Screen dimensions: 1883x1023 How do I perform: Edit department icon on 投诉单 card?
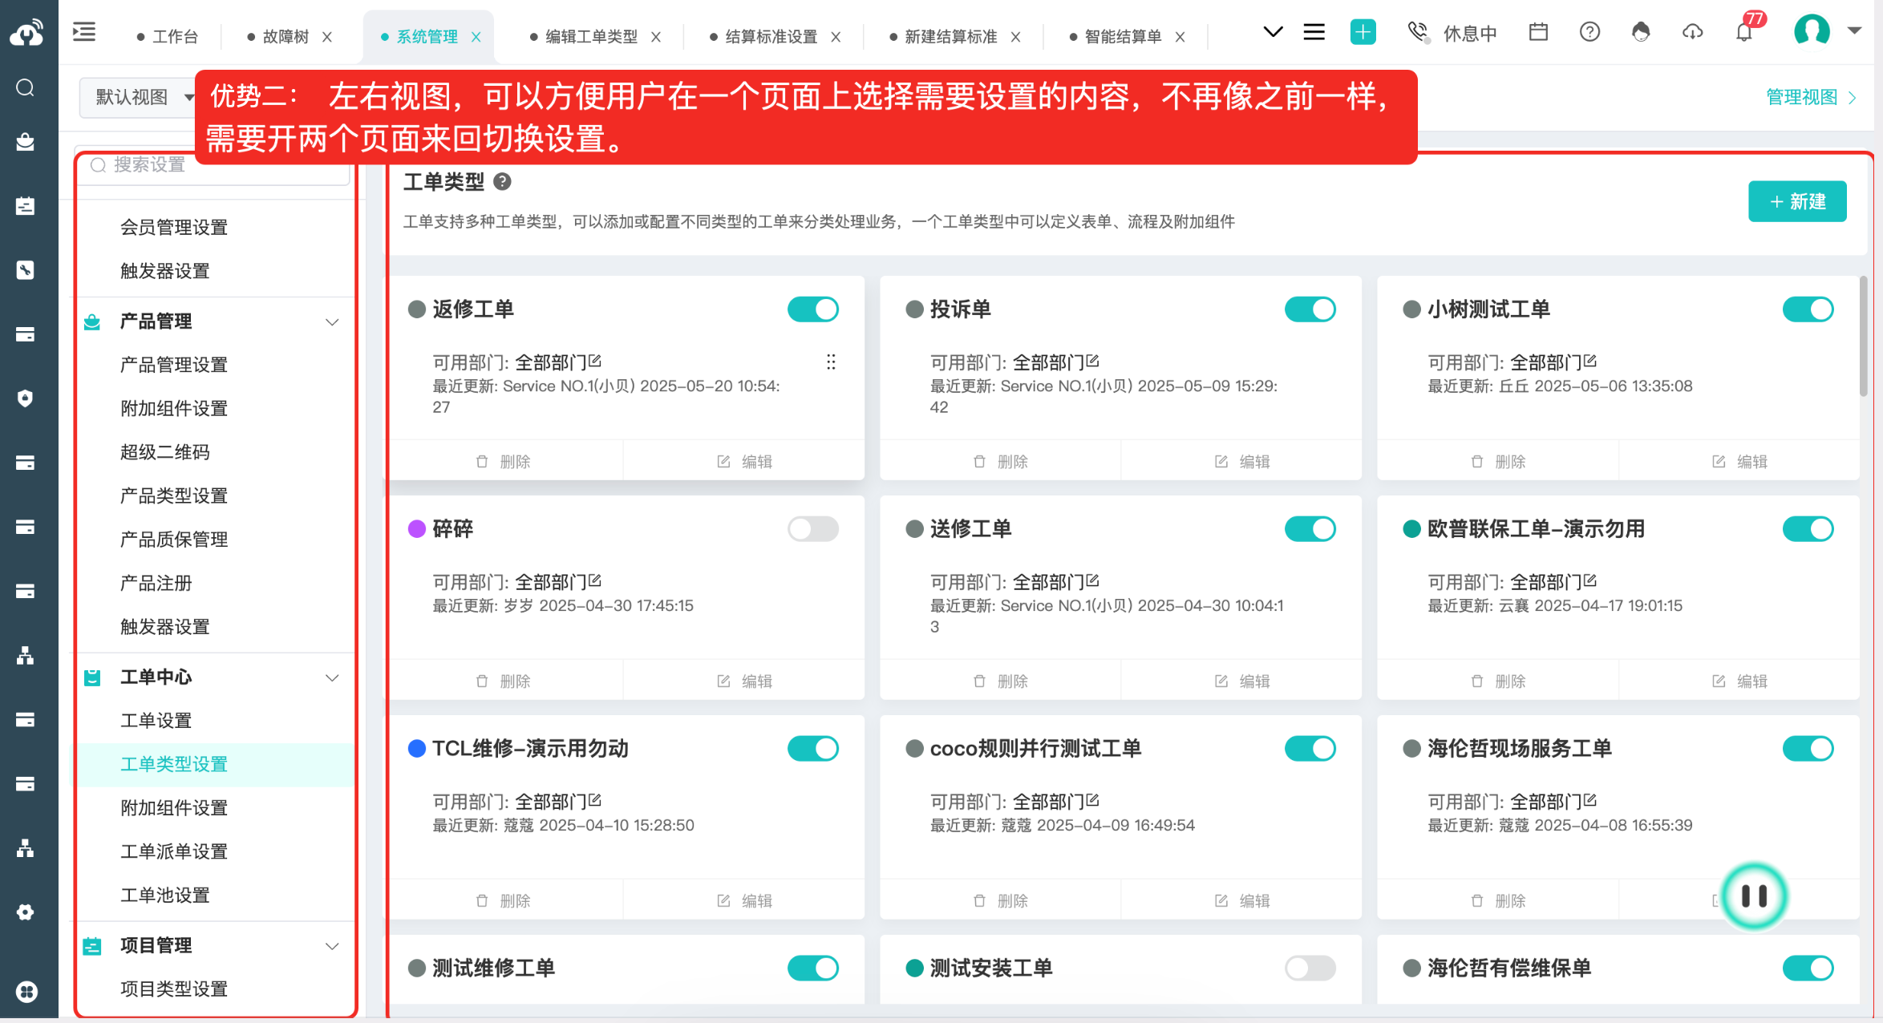[x=1093, y=361]
